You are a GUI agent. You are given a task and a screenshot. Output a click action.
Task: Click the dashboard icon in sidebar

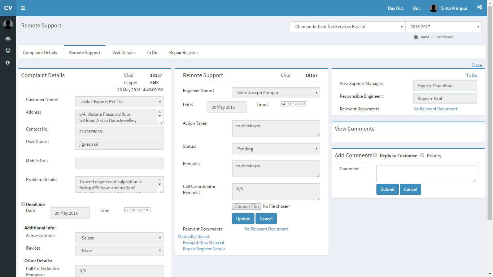[8, 39]
